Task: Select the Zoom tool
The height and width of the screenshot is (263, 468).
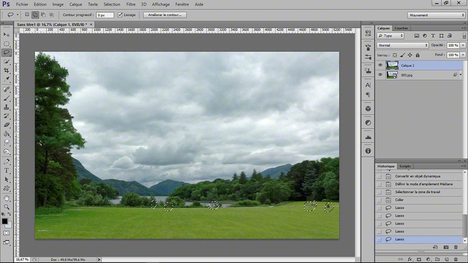Action: click(6, 207)
